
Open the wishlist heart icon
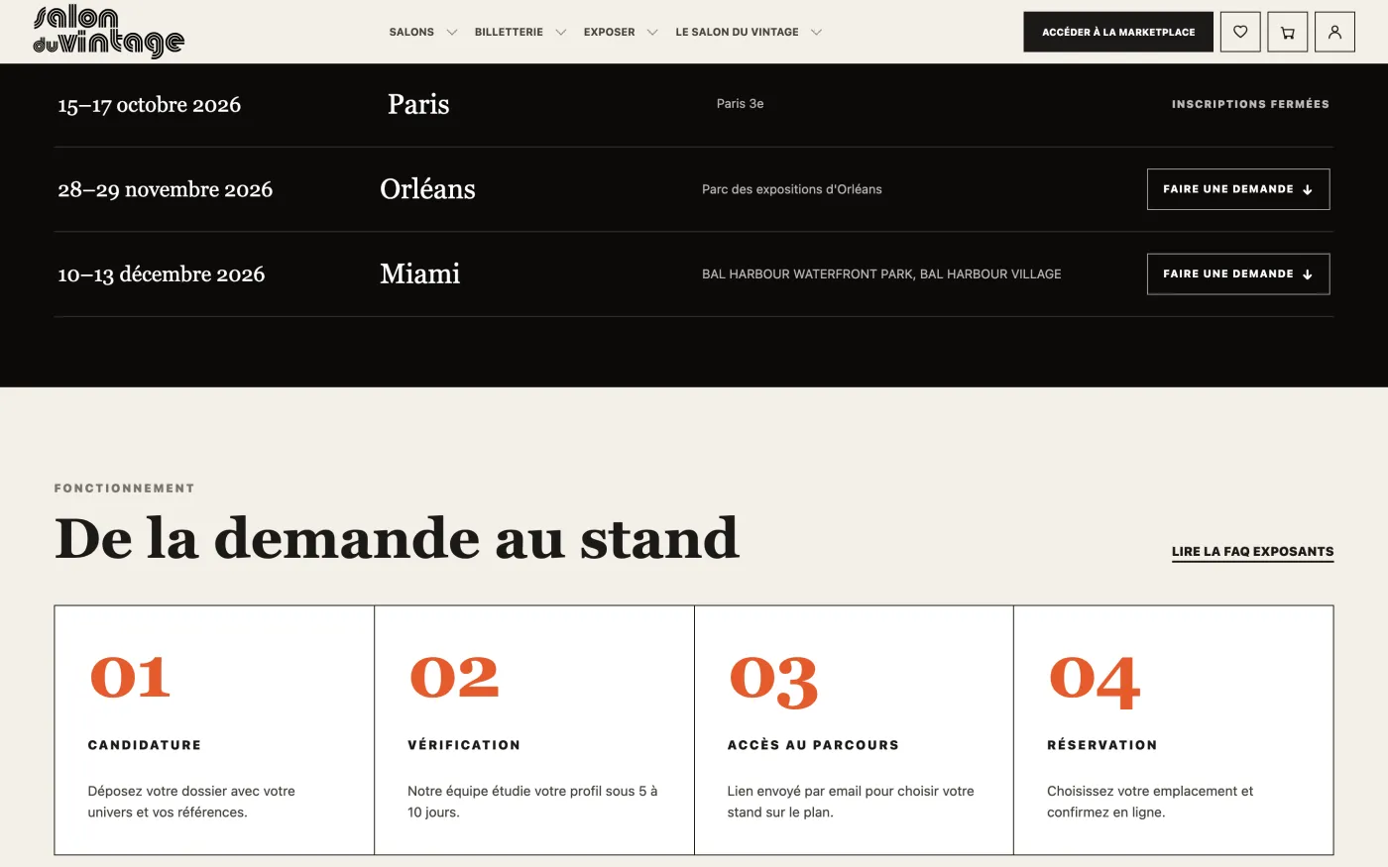point(1240,32)
